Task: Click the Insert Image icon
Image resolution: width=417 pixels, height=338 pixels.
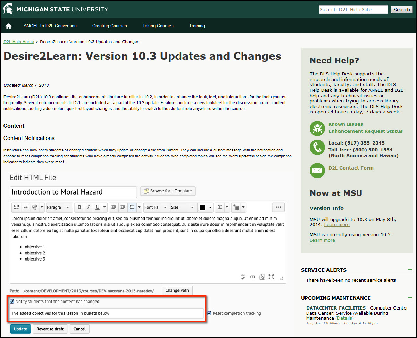Action: (x=25, y=207)
